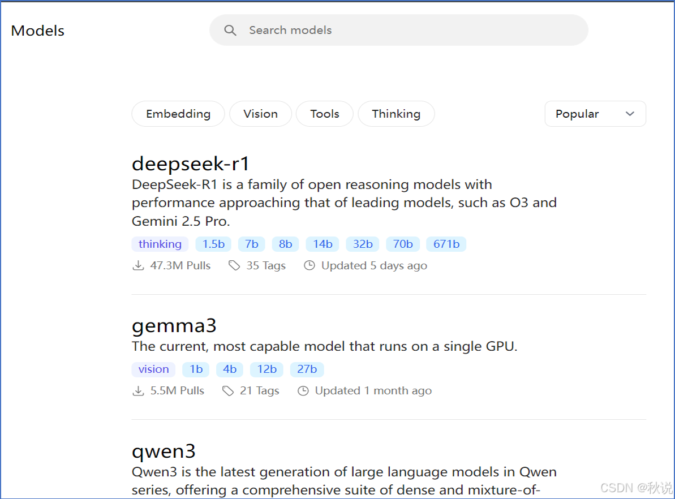Click the DeepSeek-R1 description paragraph
This screenshot has height=499, width=675.
[344, 203]
